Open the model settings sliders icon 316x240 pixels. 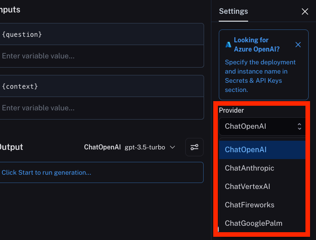coord(194,147)
